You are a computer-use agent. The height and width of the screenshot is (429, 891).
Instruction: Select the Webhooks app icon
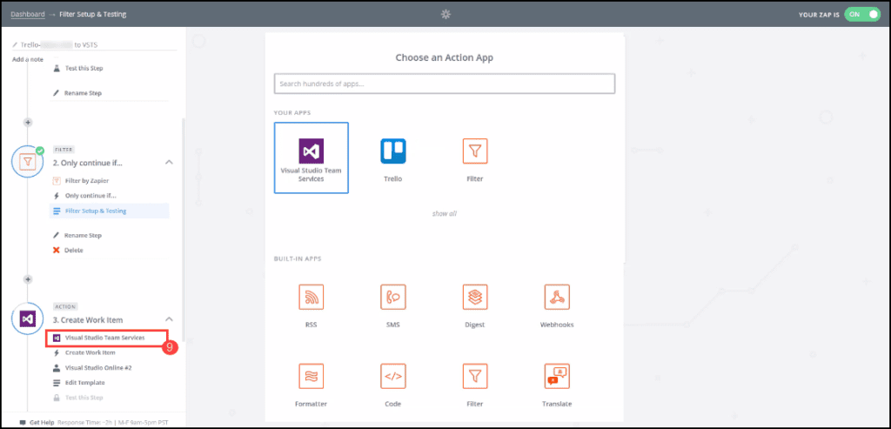[556, 298]
